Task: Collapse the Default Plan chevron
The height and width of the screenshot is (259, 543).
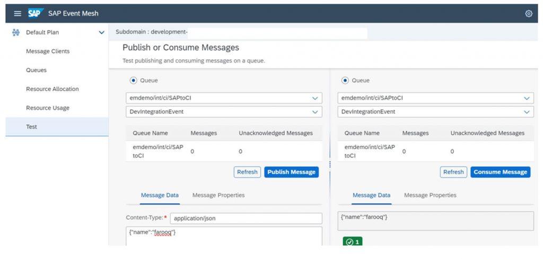Action: [x=101, y=32]
